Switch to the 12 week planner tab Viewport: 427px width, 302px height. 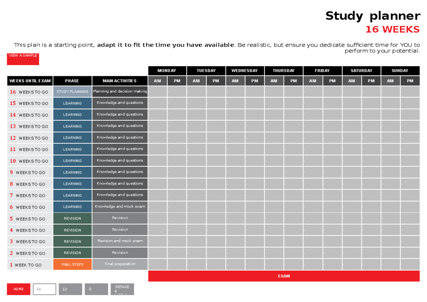click(70, 289)
